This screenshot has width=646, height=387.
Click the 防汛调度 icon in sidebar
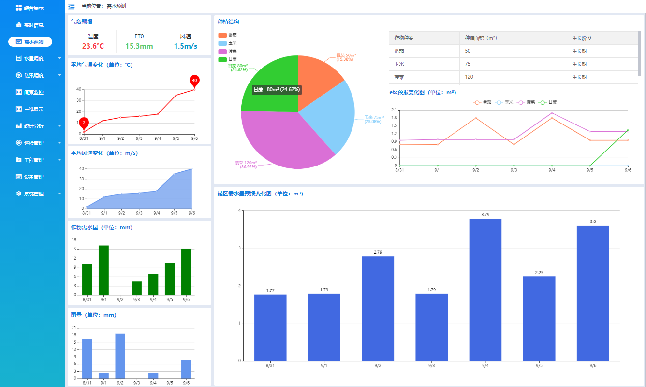coord(19,75)
